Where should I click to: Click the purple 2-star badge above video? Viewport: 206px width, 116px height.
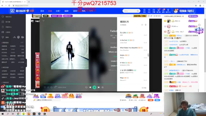[56, 16]
